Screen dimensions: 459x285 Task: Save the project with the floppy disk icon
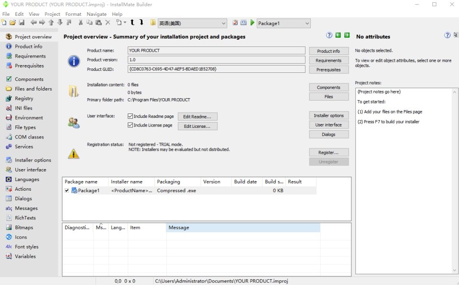pyautogui.click(x=22, y=23)
